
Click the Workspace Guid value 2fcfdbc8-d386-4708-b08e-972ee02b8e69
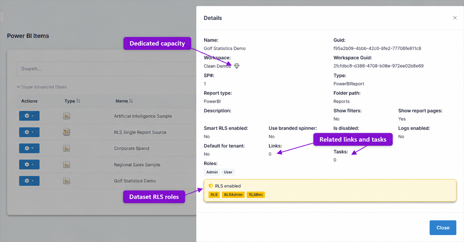pos(379,66)
